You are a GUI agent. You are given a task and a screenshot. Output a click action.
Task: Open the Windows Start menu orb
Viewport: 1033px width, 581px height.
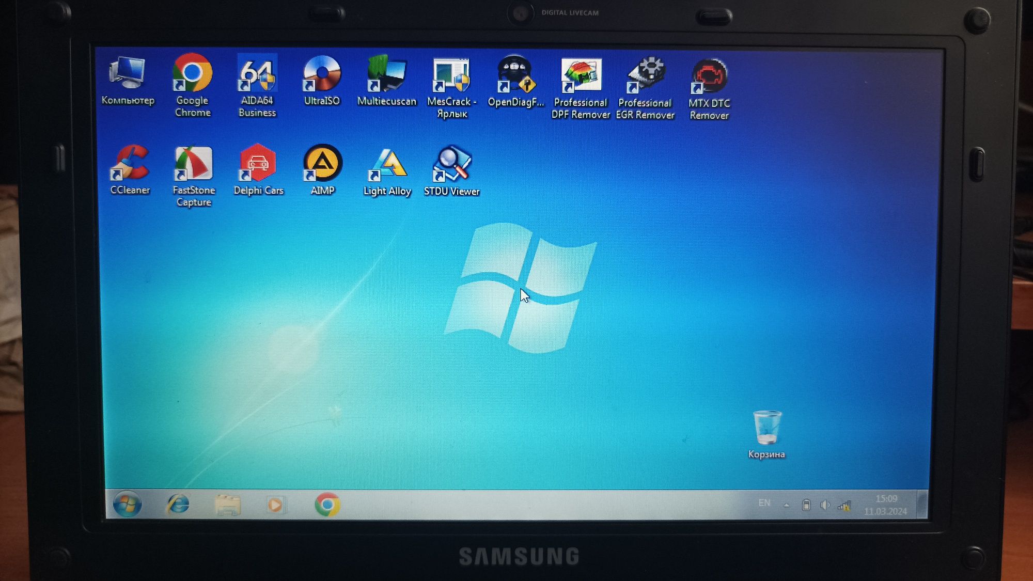[127, 504]
